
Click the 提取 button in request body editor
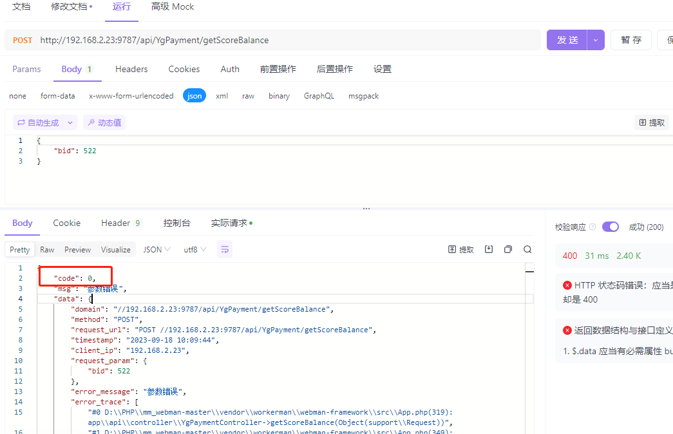pos(652,123)
